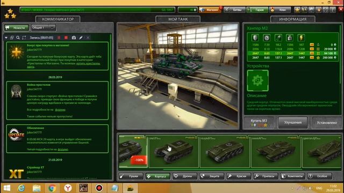Screen dimensions: 344x193
Task: Click the lightning power stat icon
Action: click(301, 38)
